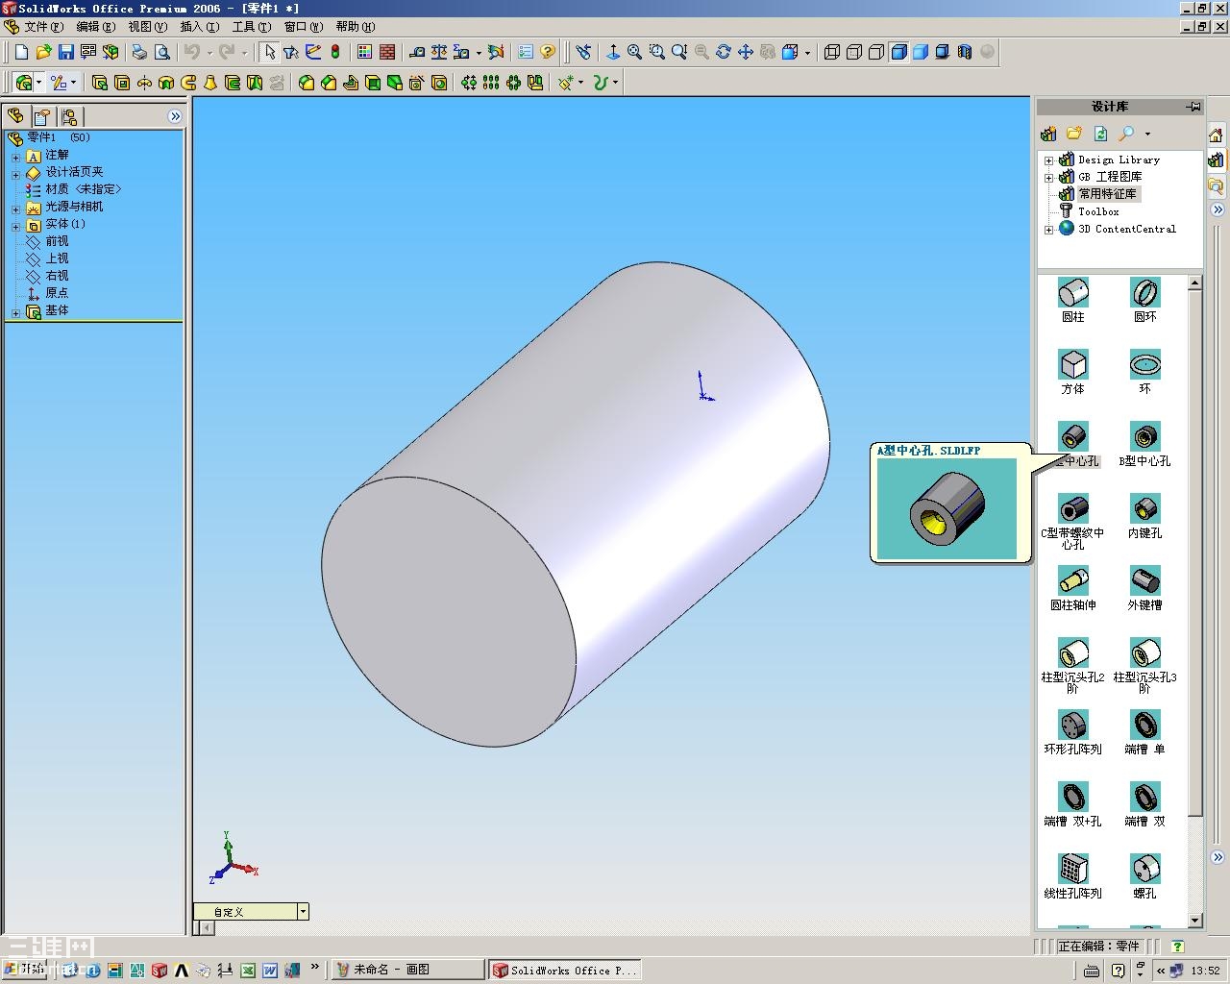Click the 未命名 - 画图 taskbar button
The height and width of the screenshot is (984, 1230).
407,970
